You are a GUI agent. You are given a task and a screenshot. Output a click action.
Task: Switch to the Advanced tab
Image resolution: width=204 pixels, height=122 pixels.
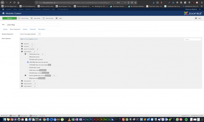(x=33, y=29)
